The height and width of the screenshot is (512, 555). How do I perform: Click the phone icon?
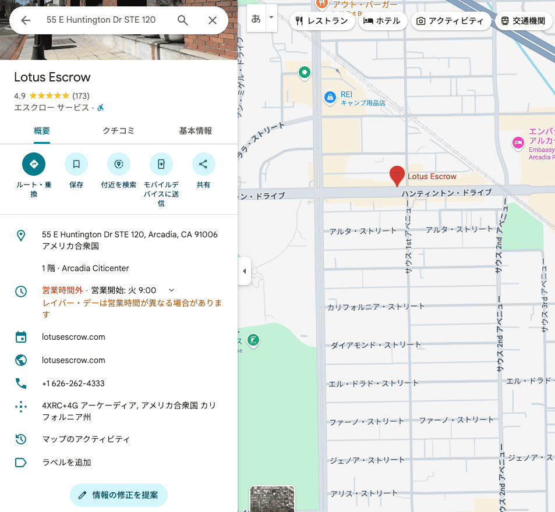[21, 383]
